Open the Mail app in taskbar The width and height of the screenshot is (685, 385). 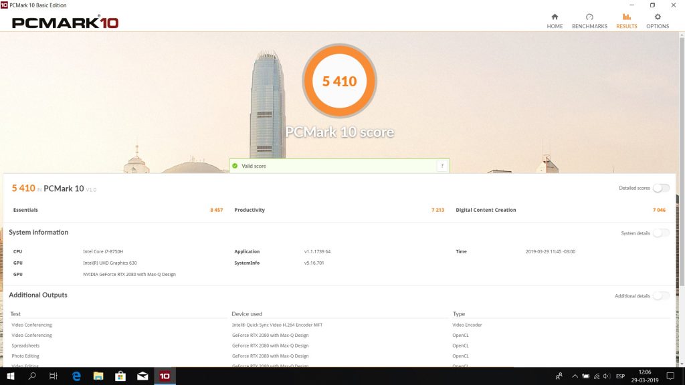(142, 376)
